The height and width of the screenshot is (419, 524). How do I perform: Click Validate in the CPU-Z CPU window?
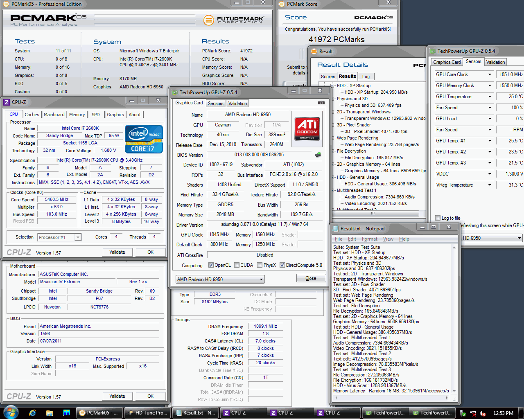(x=117, y=252)
